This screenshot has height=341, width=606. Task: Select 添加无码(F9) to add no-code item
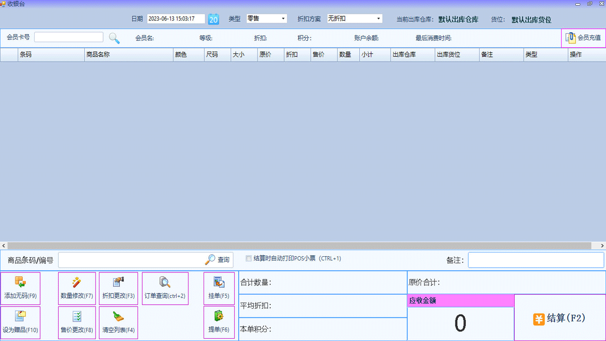[x=20, y=288]
